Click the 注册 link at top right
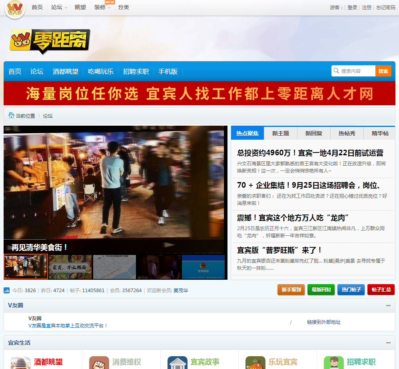Image resolution: width=399 pixels, height=369 pixels. tap(367, 7)
